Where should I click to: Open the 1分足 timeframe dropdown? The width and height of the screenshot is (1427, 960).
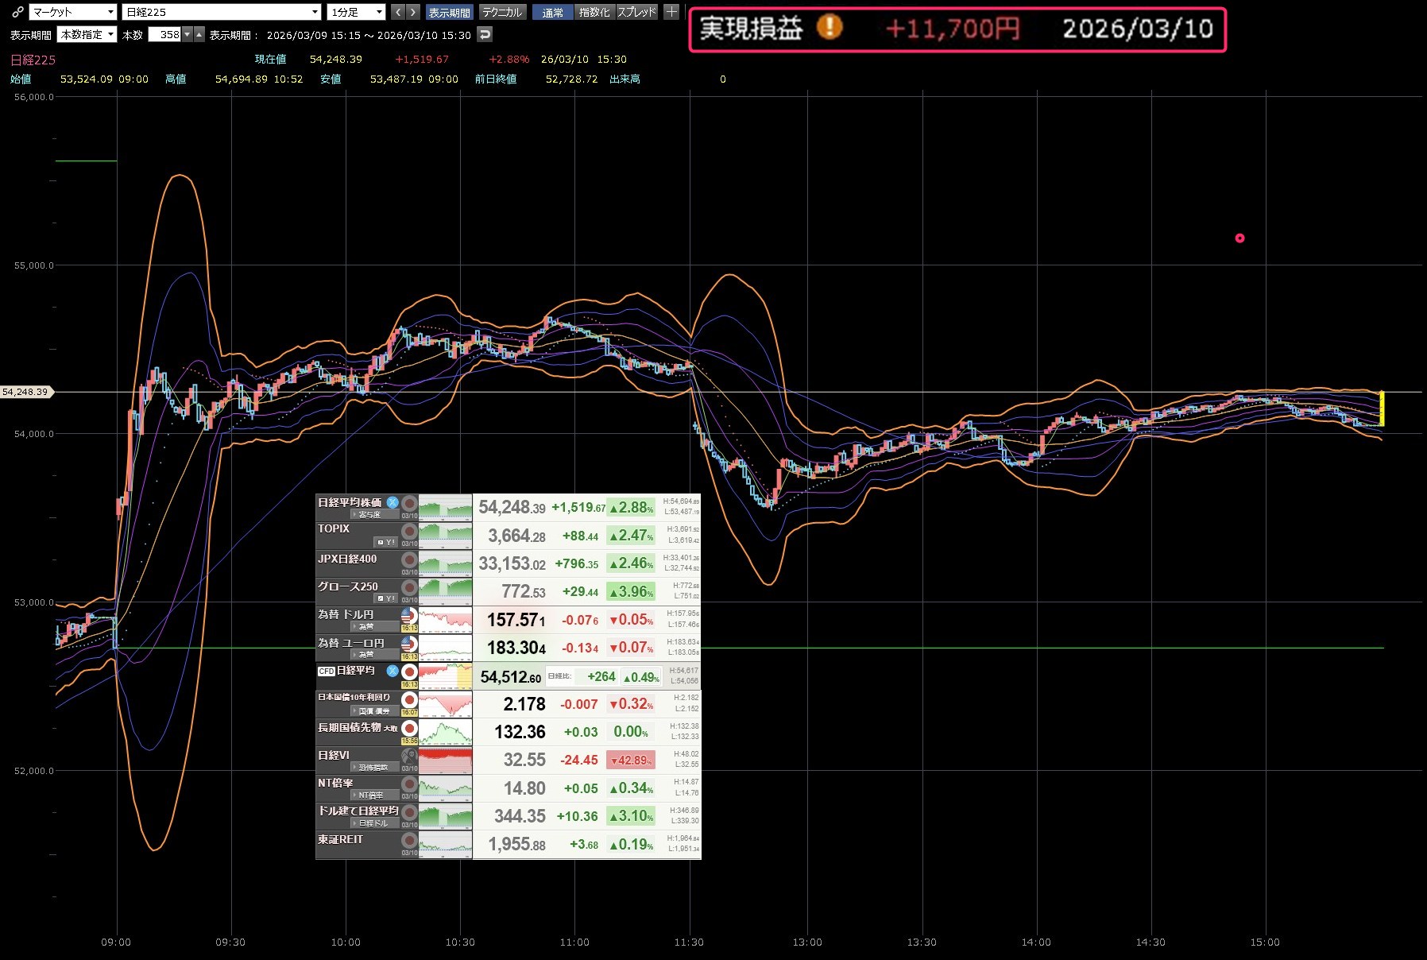[x=356, y=12]
